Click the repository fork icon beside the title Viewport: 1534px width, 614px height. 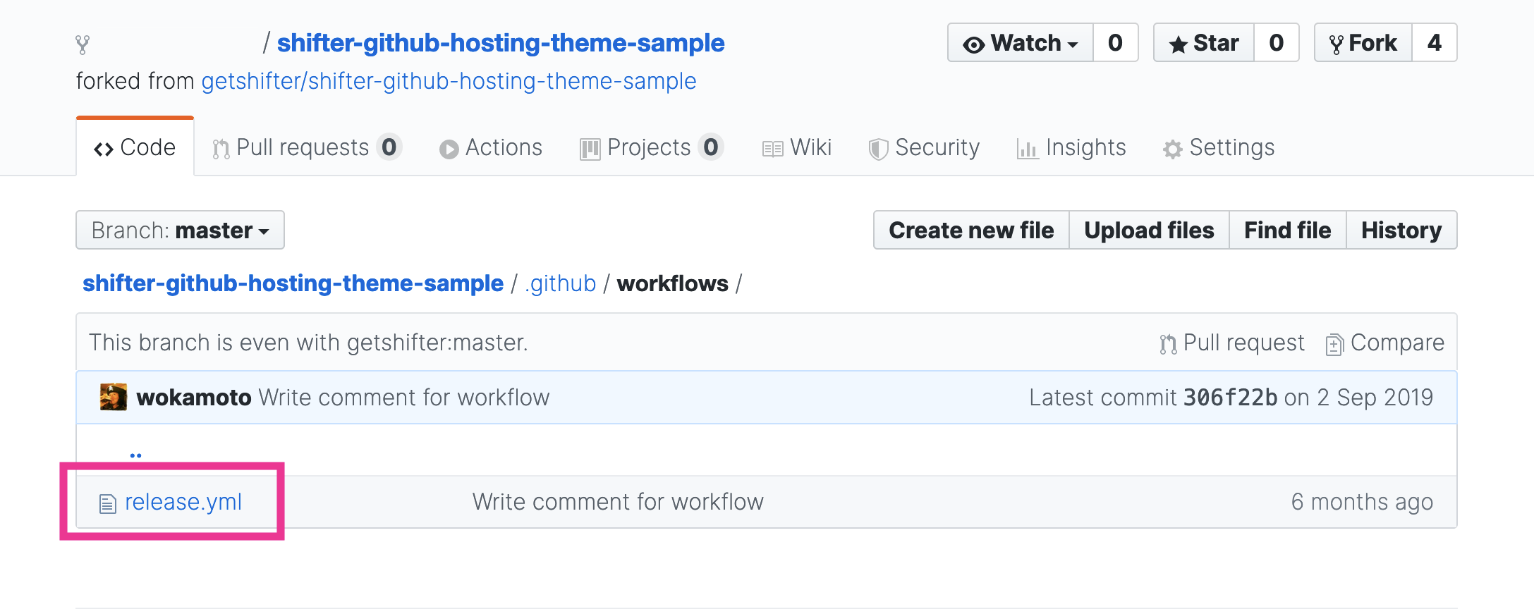pyautogui.click(x=83, y=45)
